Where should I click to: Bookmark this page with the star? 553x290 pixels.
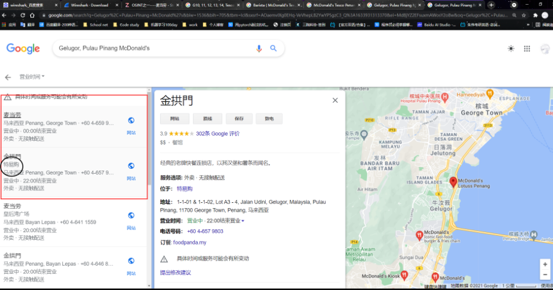[524, 16]
